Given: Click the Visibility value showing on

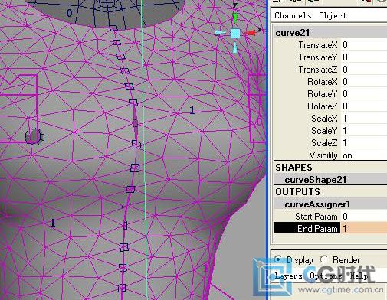Looking at the screenshot, I should tap(364, 155).
